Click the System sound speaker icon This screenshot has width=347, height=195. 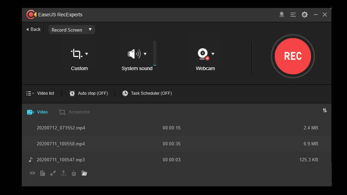coord(134,54)
